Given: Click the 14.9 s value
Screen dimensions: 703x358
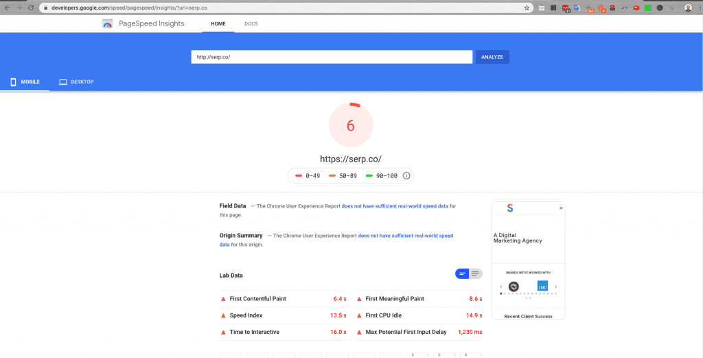Looking at the screenshot, I should click(x=474, y=315).
